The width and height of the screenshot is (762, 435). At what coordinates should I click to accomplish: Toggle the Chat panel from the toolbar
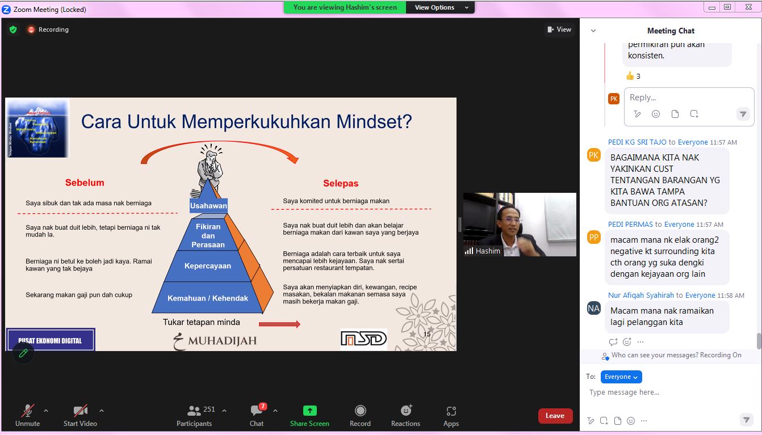pos(257,415)
